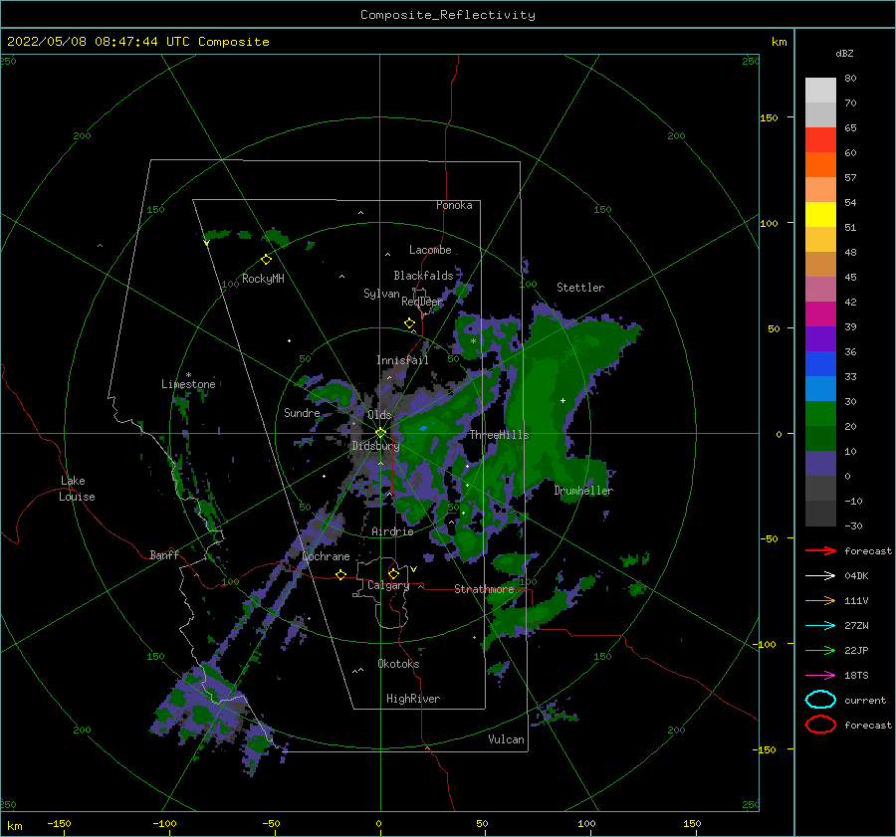Viewport: 896px width, 837px height.
Task: Click the Airdrie label
Action: (x=392, y=531)
